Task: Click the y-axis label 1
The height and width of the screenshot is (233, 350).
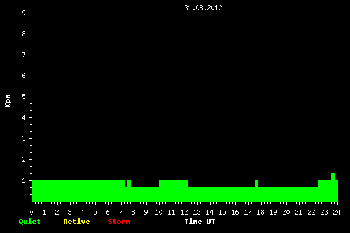Action: click(x=24, y=180)
